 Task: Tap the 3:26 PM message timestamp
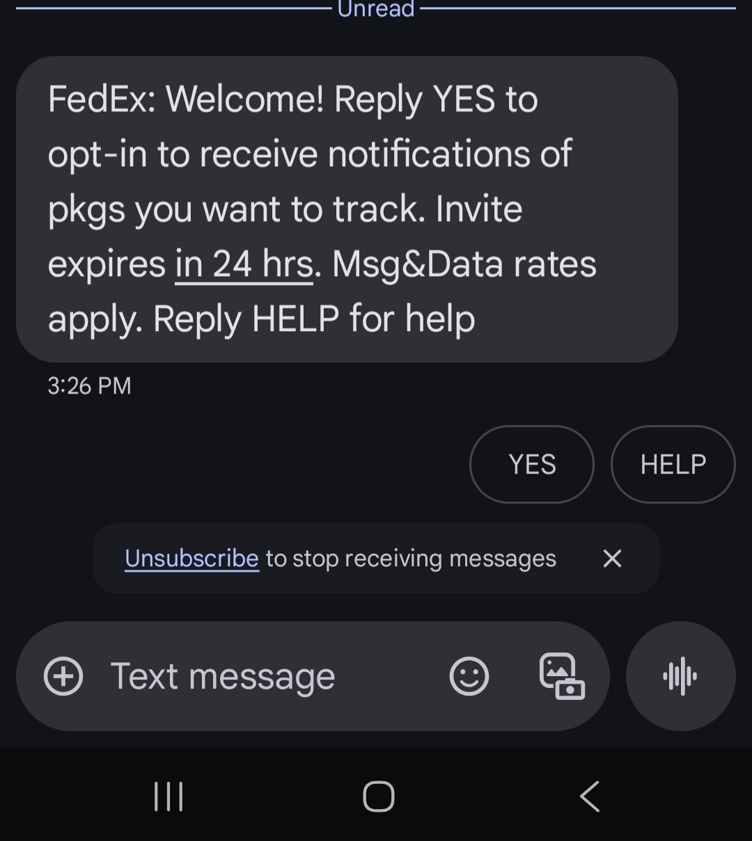click(x=89, y=385)
